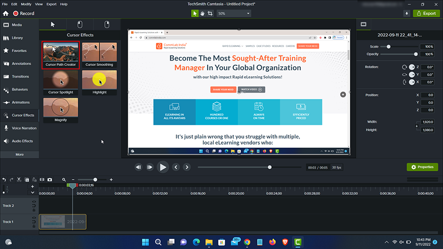Image resolution: width=443 pixels, height=249 pixels.
Task: Switch to the left-click effects tab
Action: click(80, 25)
